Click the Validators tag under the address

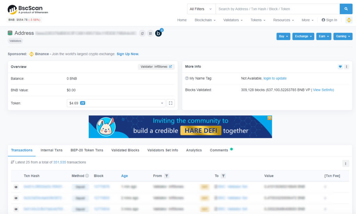[15, 41]
